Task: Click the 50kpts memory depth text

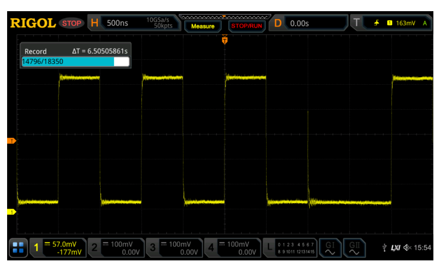Action: (x=163, y=26)
